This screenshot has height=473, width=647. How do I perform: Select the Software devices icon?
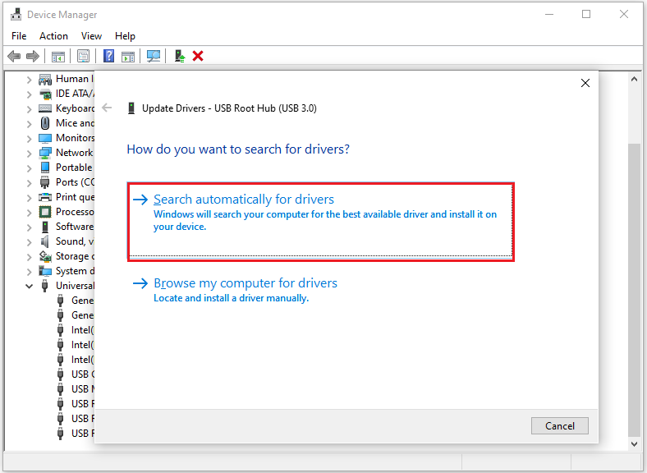pyautogui.click(x=45, y=227)
